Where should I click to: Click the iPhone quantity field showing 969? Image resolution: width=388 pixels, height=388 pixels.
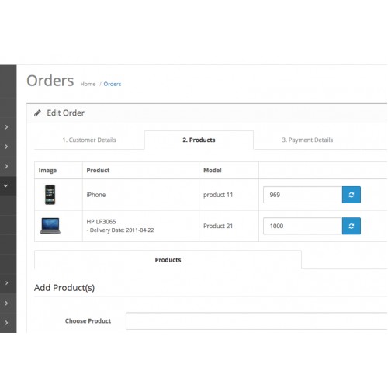point(303,195)
